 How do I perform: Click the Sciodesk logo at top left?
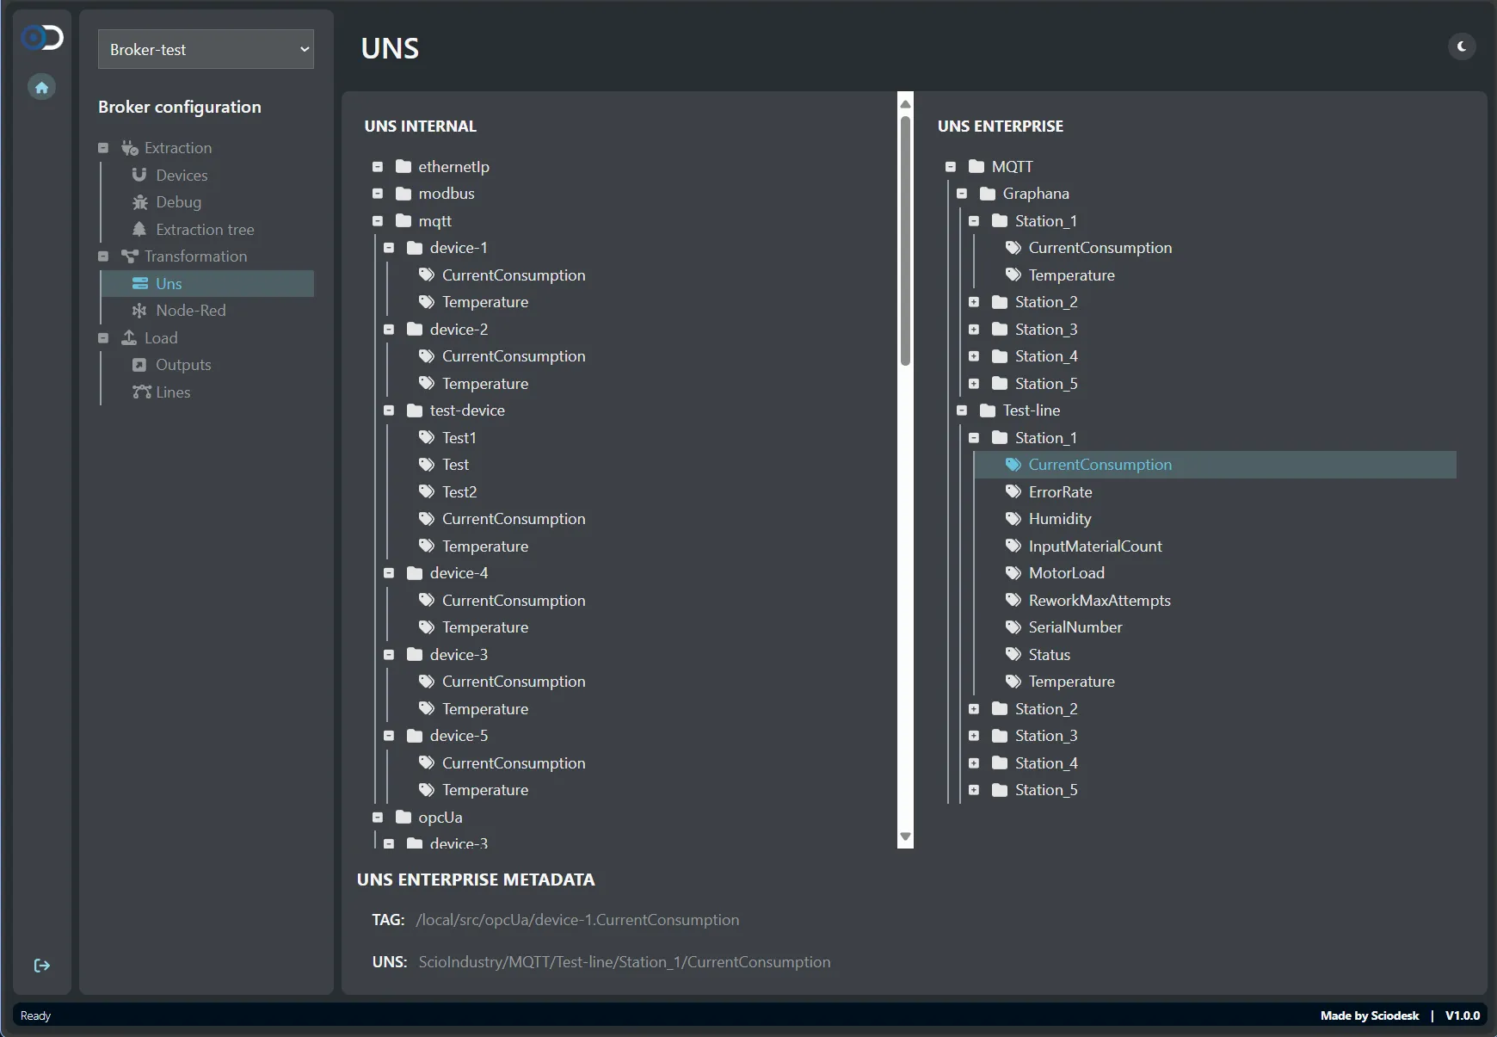(42, 38)
